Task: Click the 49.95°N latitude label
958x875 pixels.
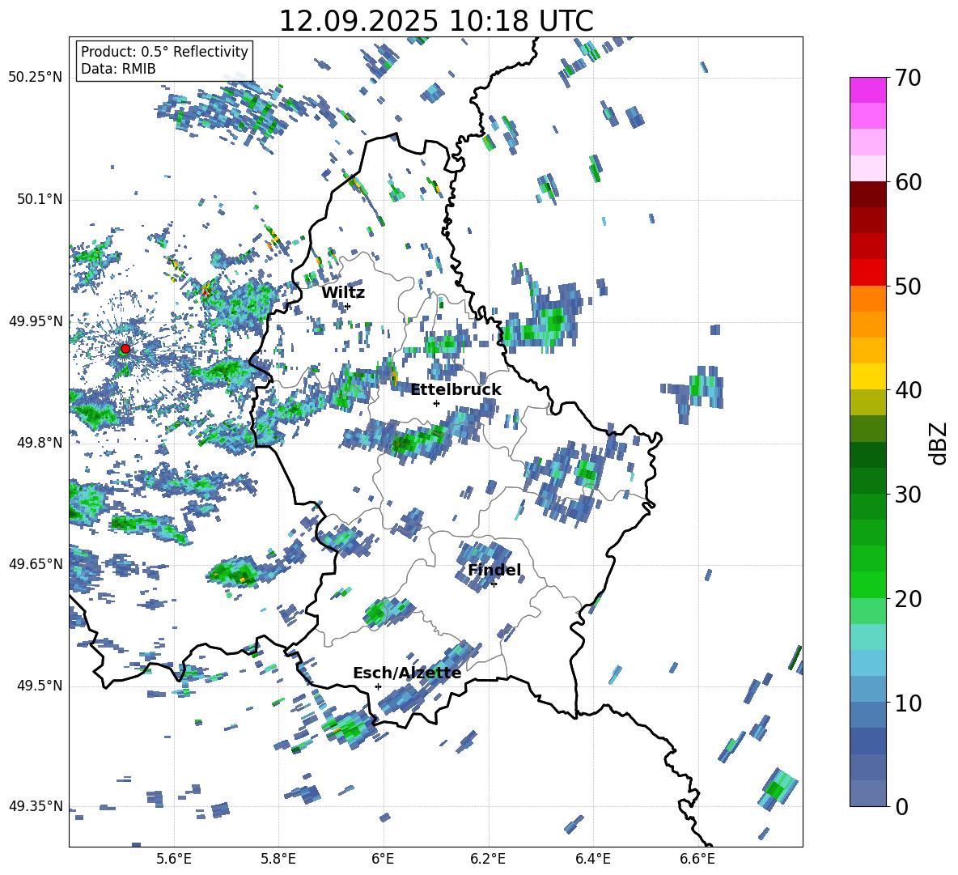Action: (36, 321)
